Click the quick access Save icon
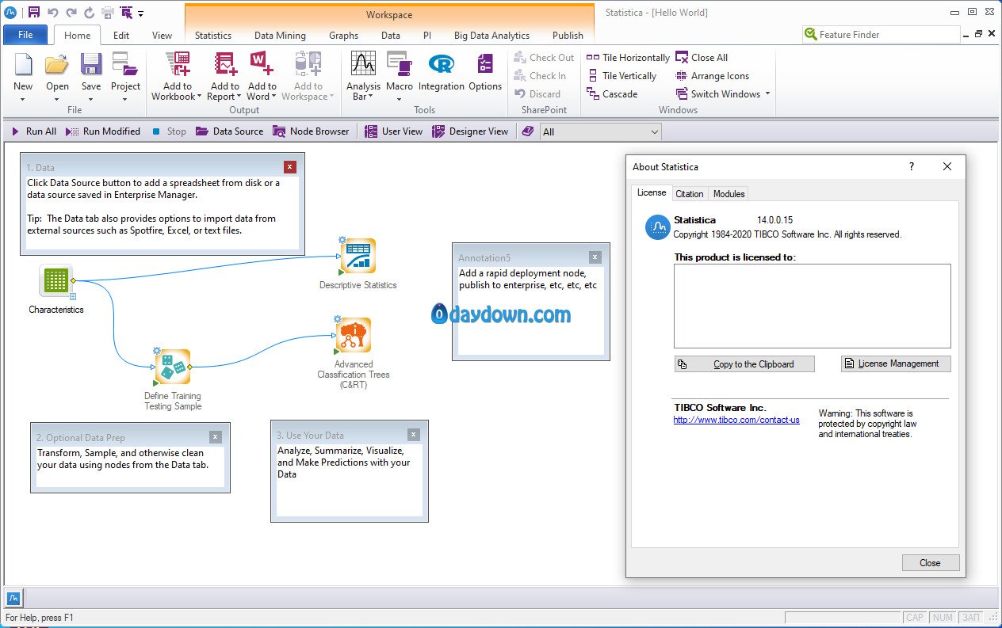This screenshot has height=628, width=1002. click(34, 13)
